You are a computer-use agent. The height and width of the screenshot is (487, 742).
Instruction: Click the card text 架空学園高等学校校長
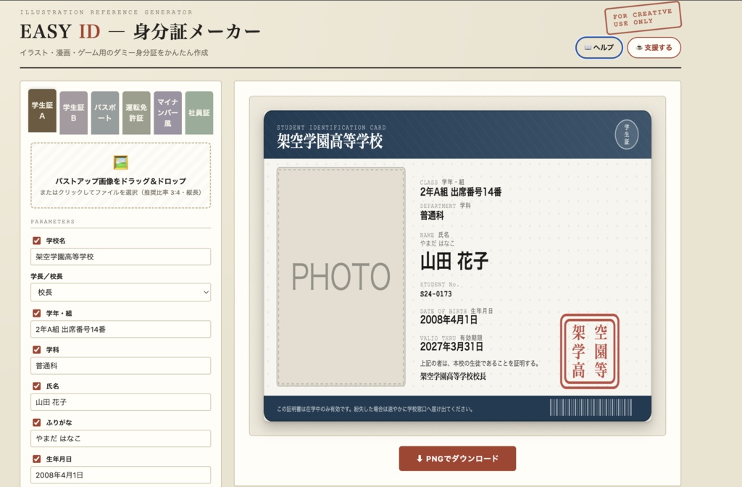point(453,376)
